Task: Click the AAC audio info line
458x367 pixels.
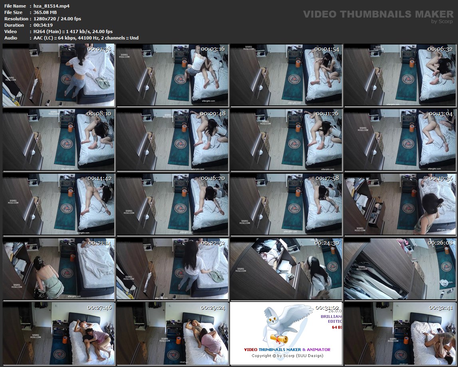Action: tap(84, 38)
